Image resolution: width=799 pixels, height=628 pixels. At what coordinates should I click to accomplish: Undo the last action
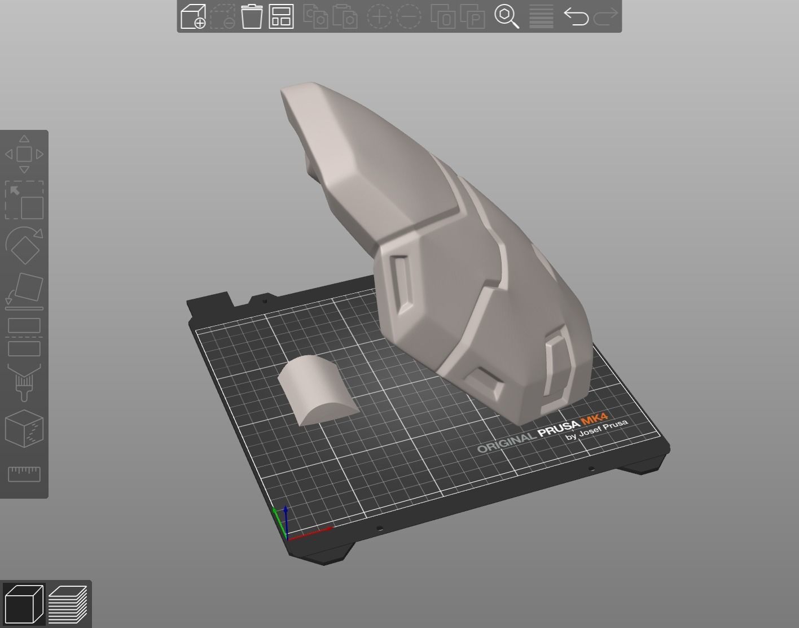point(576,16)
